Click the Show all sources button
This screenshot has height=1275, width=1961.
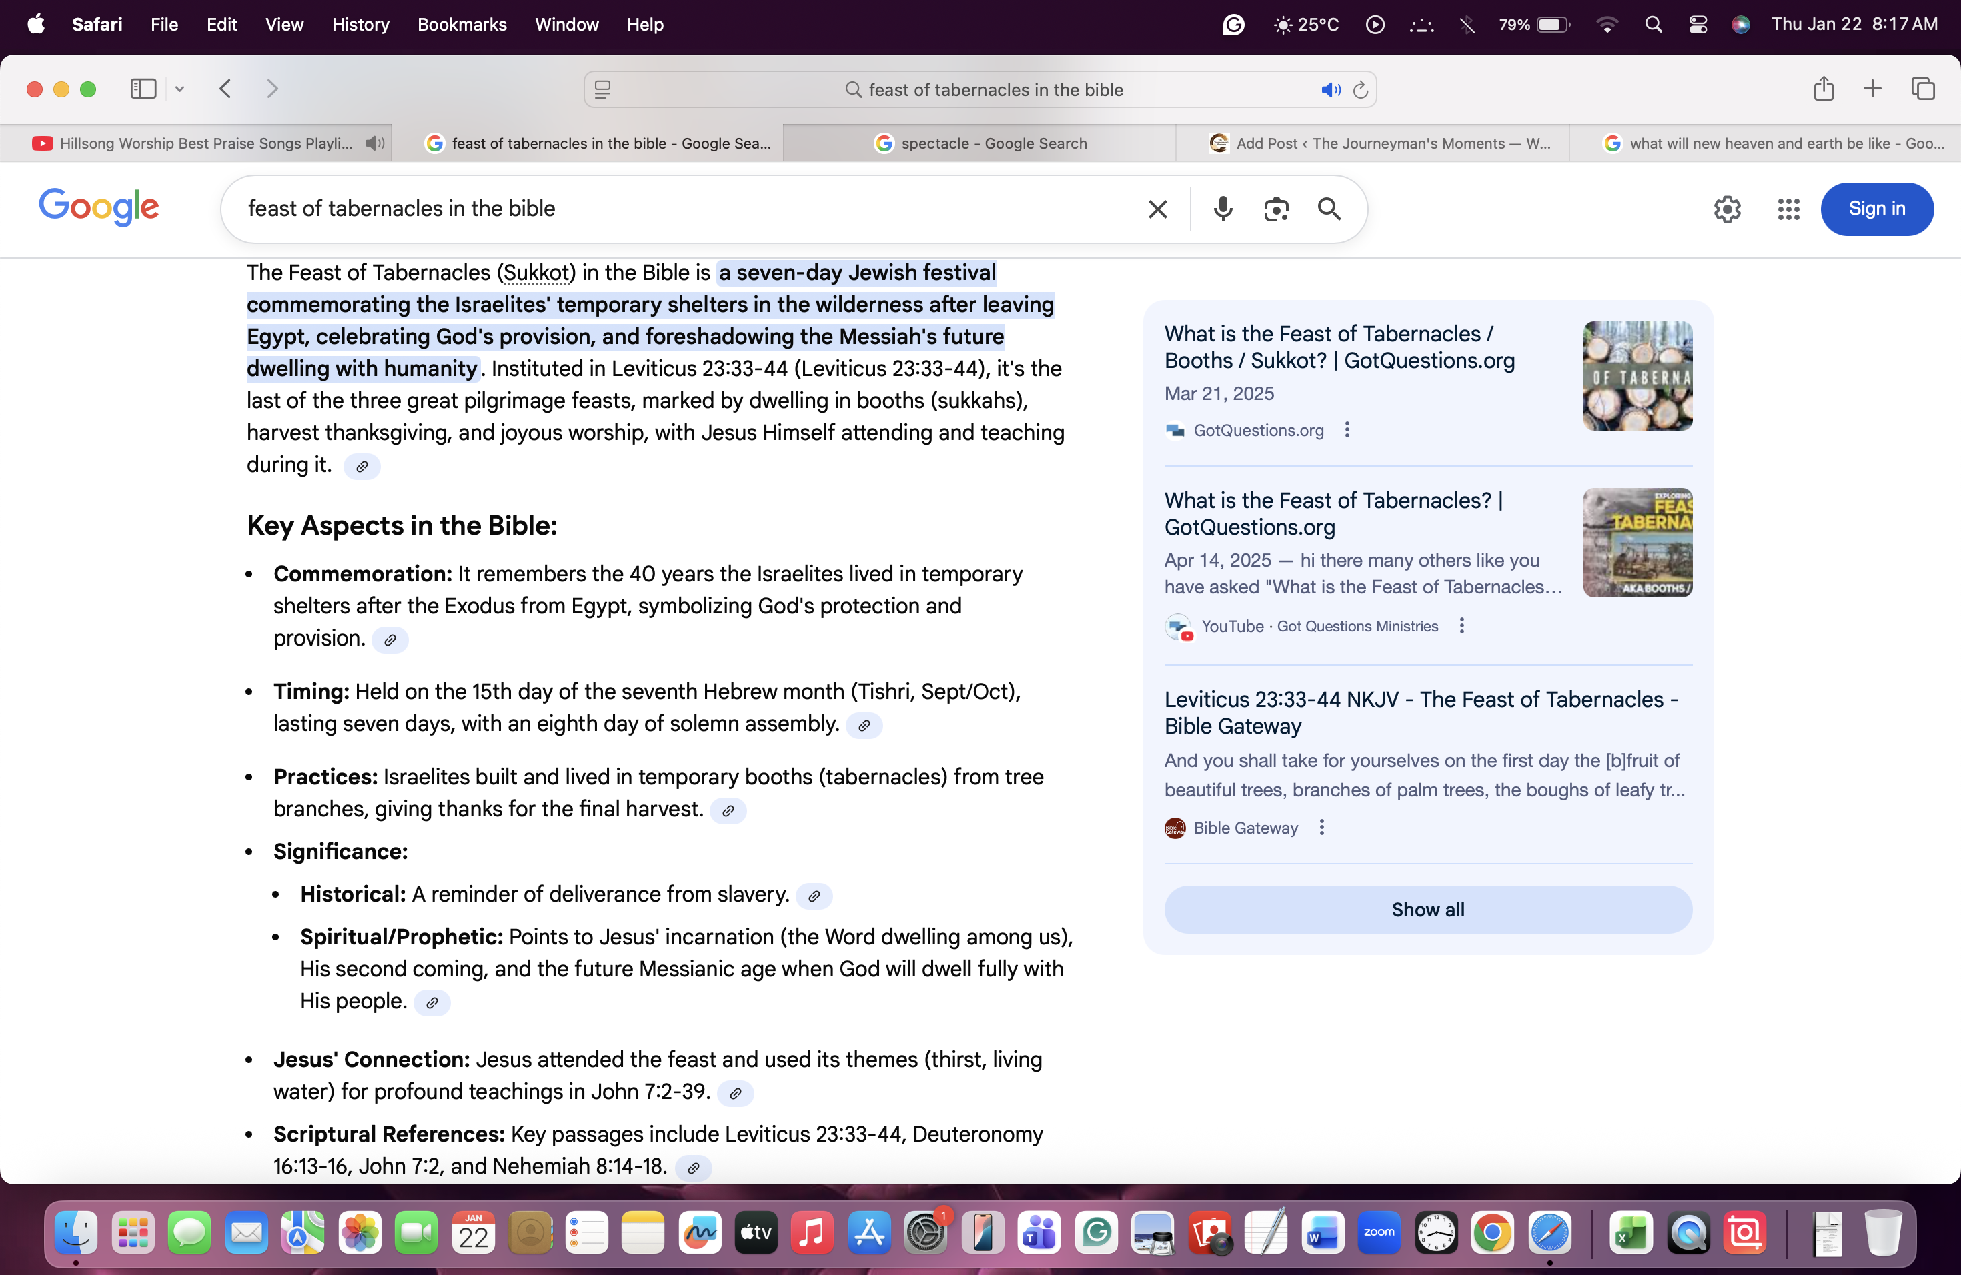click(x=1427, y=910)
